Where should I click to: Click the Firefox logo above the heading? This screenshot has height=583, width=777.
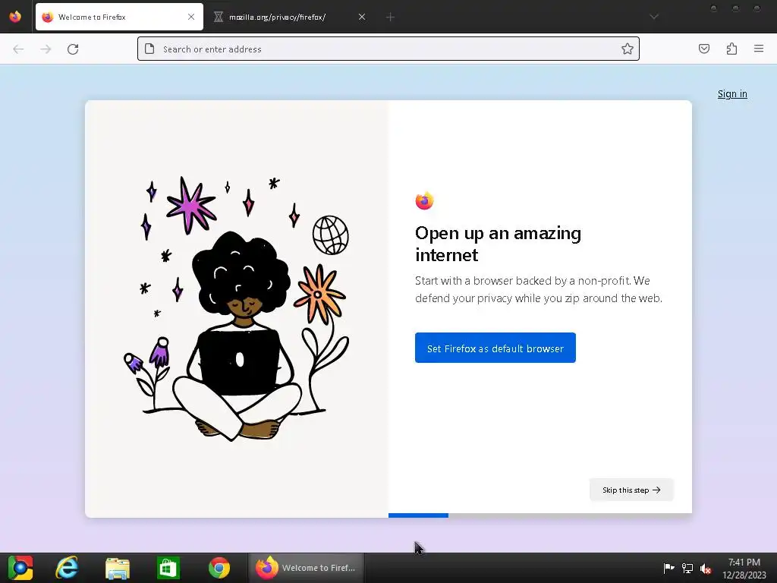pos(424,200)
